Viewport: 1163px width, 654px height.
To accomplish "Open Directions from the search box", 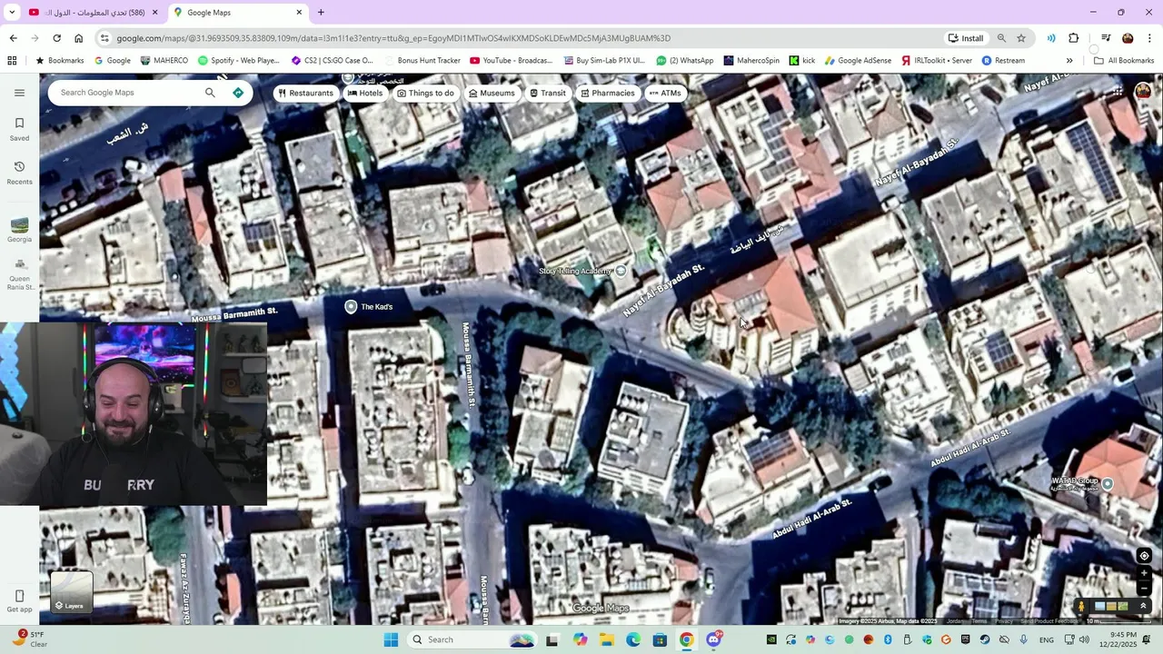I will pos(238,93).
